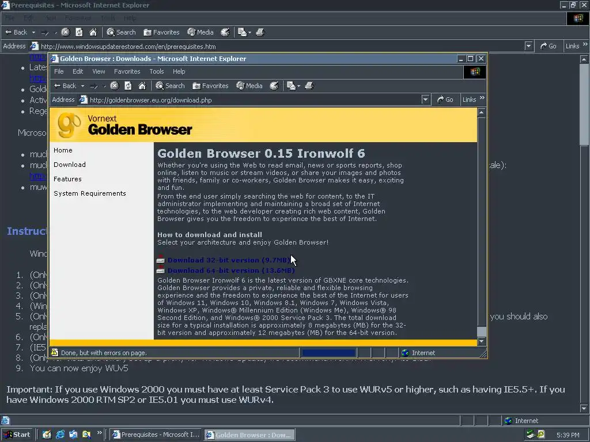Click Home icon in Golden Browser toolbar
Screen dimensions: 590x442
pyautogui.click(x=142, y=86)
